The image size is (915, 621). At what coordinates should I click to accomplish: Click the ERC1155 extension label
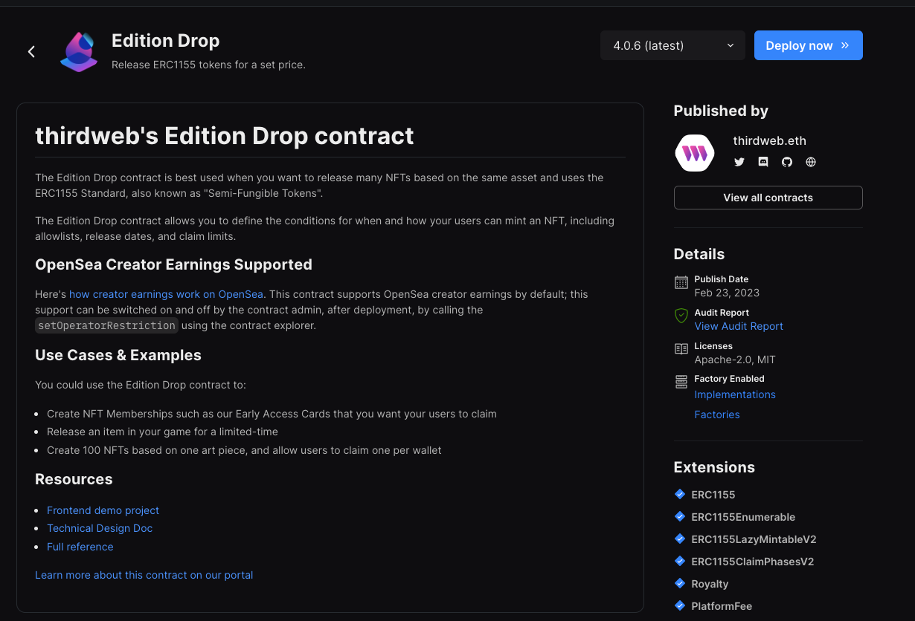[713, 495]
